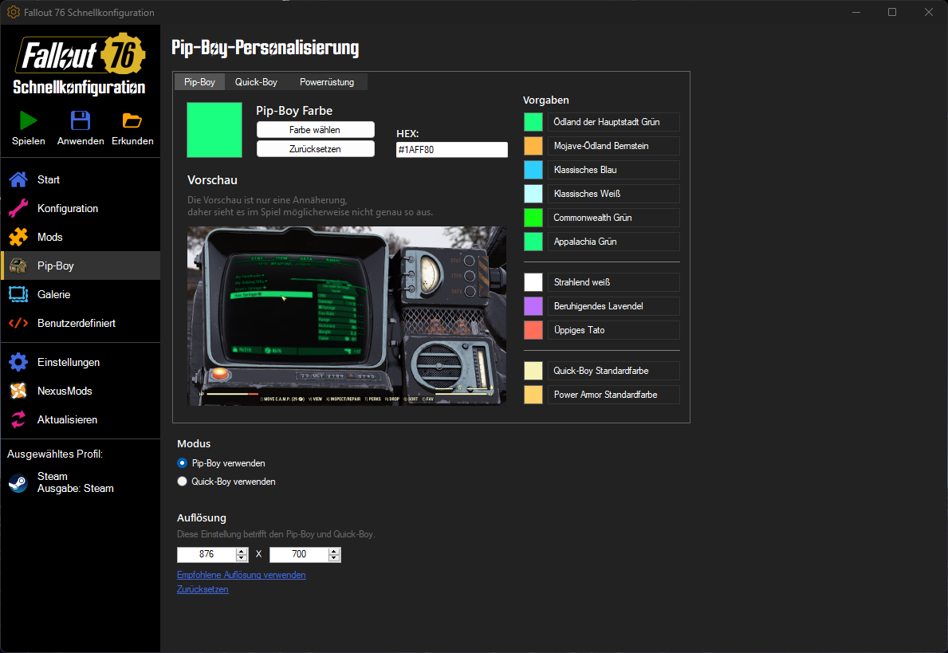Pick the Commonwealth Grün color swatch

click(533, 218)
